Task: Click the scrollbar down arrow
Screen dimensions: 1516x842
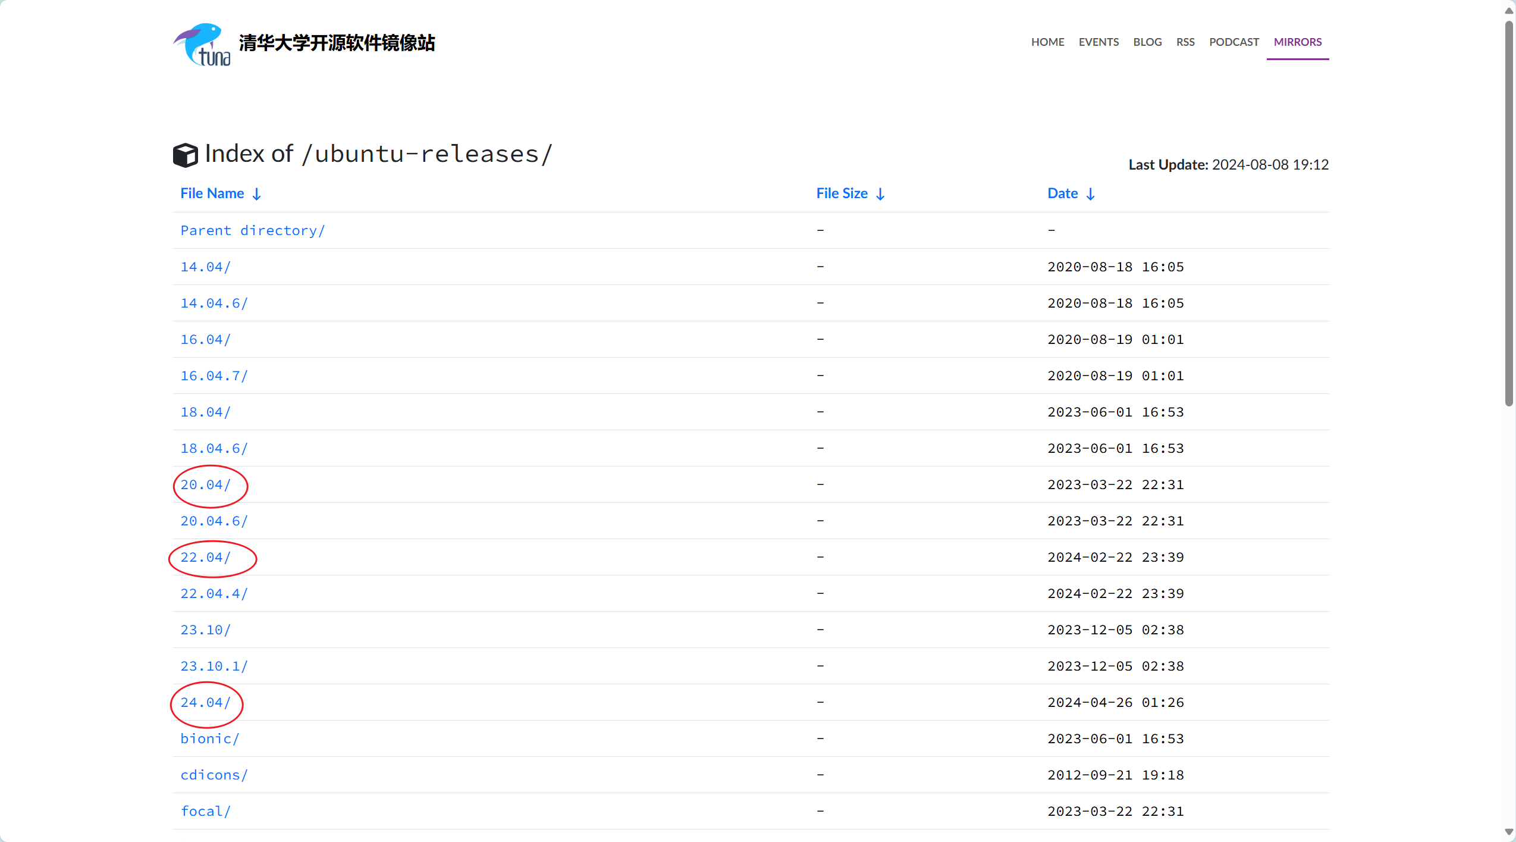Action: (1509, 832)
